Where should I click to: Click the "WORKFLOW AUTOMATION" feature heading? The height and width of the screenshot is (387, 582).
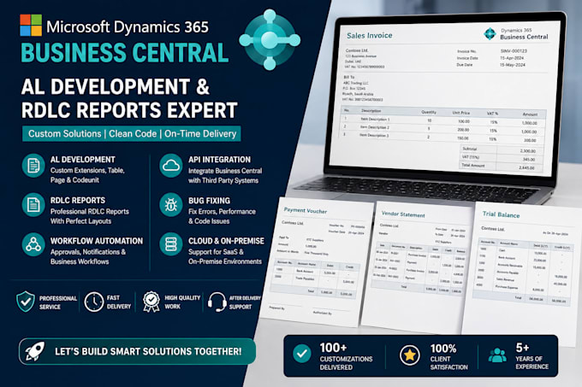click(97, 241)
